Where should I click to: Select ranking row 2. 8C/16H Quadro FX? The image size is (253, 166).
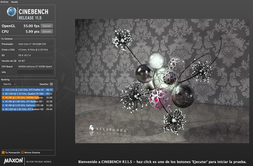(27, 94)
